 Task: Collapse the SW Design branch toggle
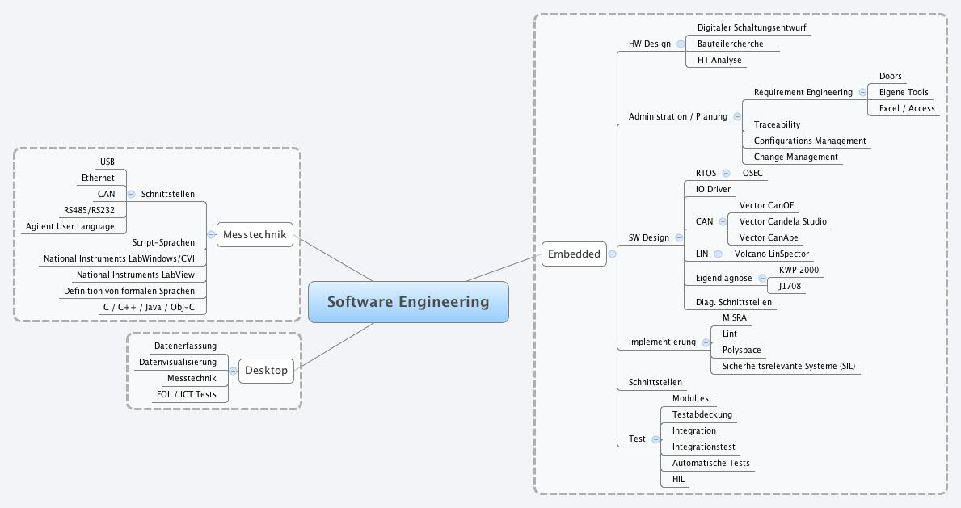679,237
